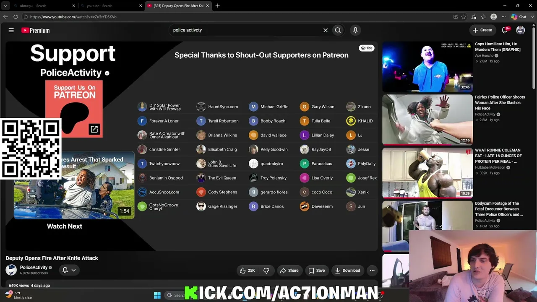Click the address bar URL

coord(73,17)
